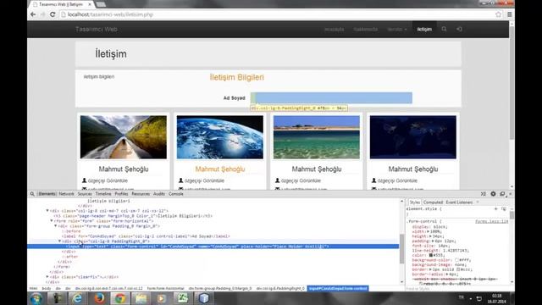Viewport: 542px width, 305px height.
Task: Open the Earth from space thumbnail
Action: (220, 137)
